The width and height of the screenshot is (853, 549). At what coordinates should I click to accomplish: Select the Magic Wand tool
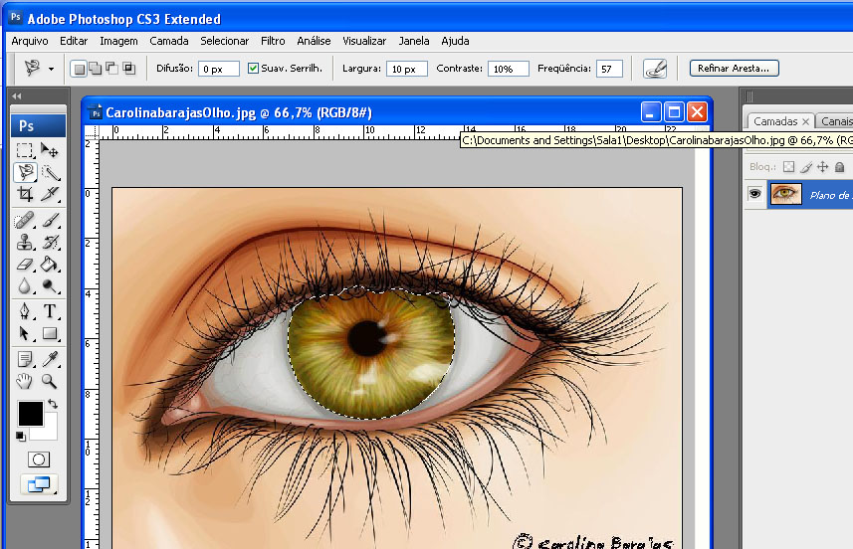(x=50, y=172)
